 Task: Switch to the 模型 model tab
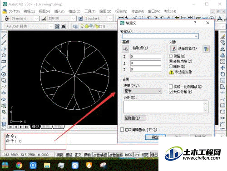coord(35,127)
